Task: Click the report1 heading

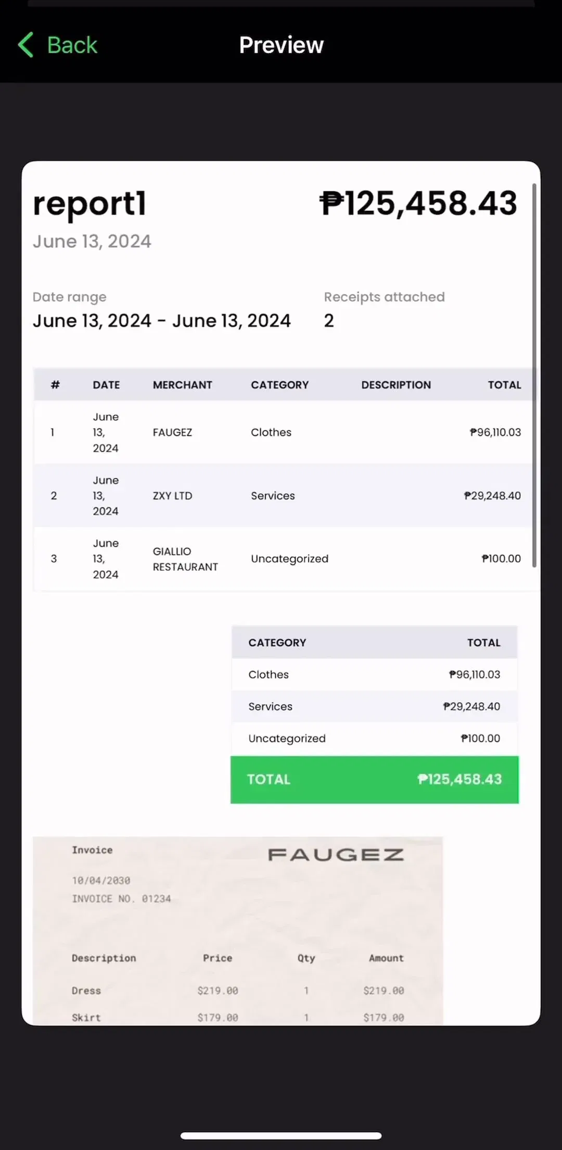Action: pyautogui.click(x=90, y=203)
